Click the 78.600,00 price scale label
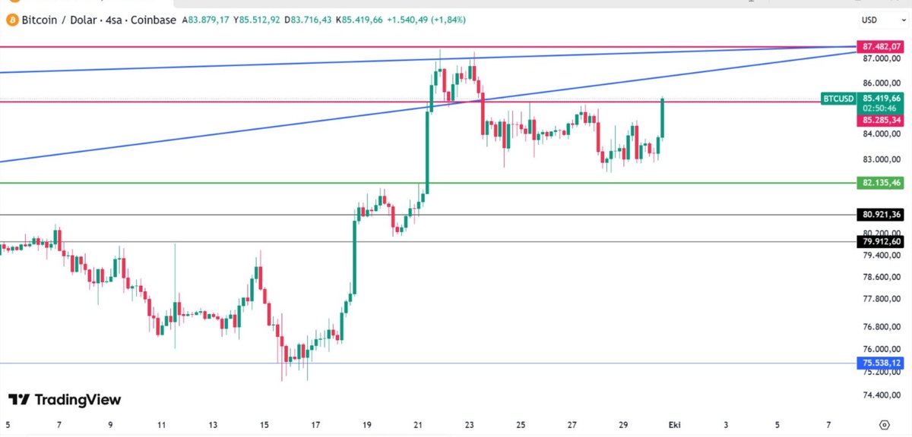 coord(881,277)
